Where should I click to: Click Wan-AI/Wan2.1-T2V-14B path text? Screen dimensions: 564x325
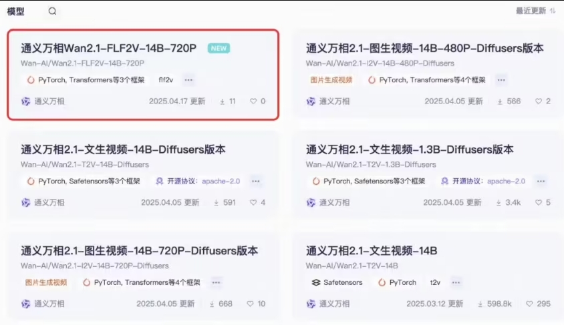(x=351, y=266)
